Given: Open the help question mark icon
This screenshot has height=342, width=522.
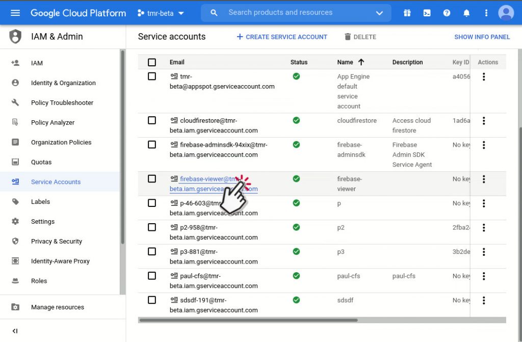Looking at the screenshot, I should (x=447, y=13).
